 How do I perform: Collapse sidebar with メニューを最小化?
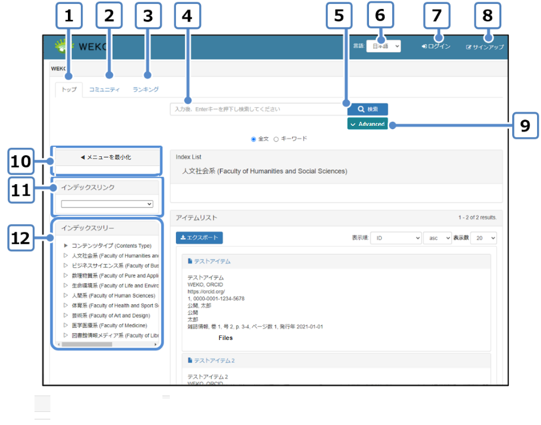point(106,158)
